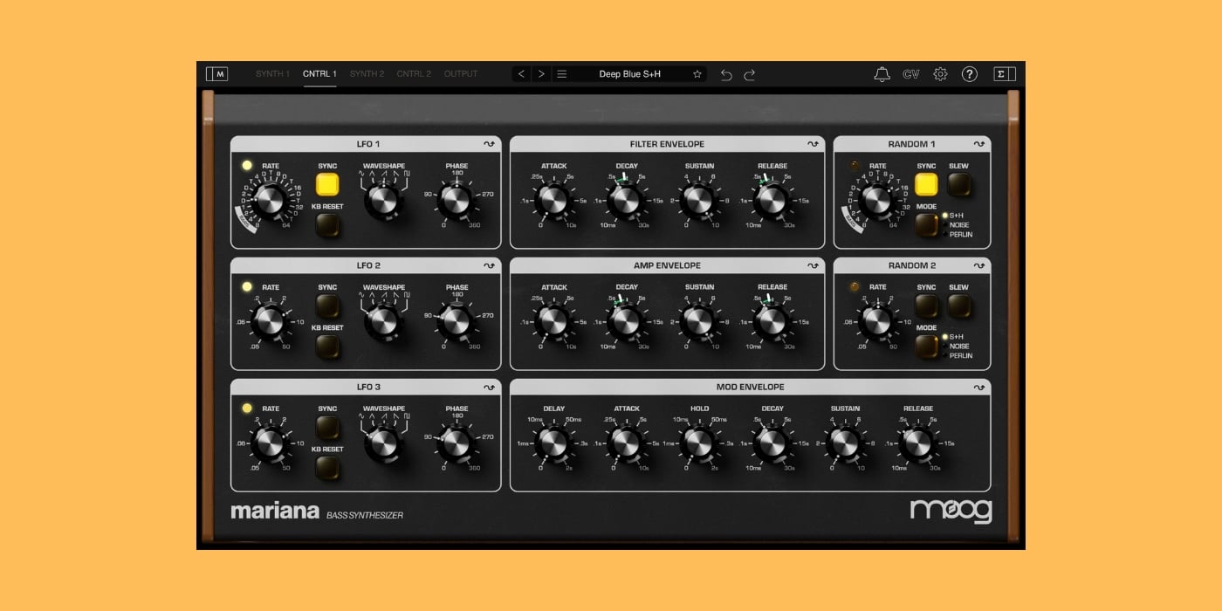Click the Amp Envelope modulation assign icon

813,265
